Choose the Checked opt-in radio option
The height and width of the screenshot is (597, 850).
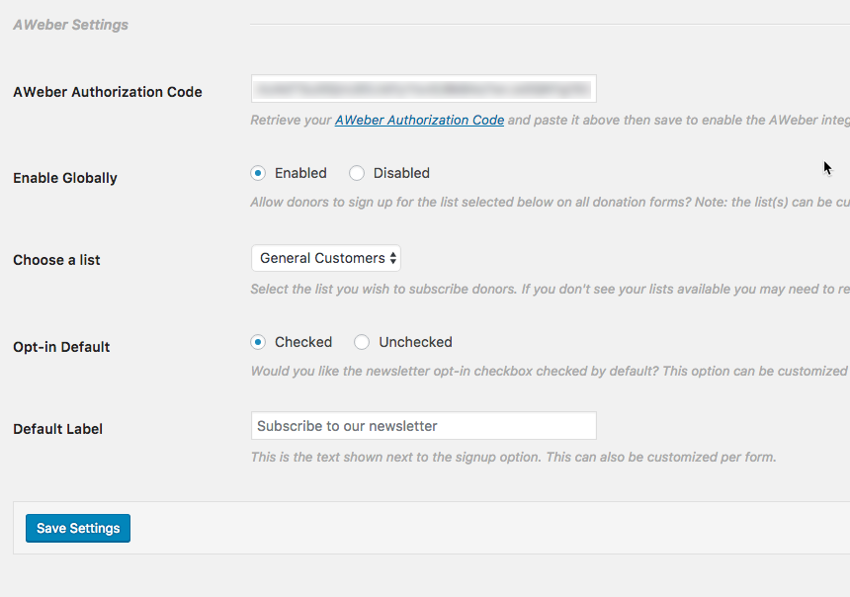259,342
